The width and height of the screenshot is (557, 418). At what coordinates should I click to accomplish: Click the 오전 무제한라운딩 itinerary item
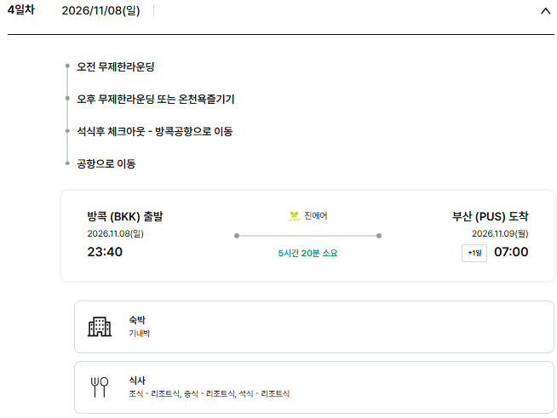(x=116, y=66)
